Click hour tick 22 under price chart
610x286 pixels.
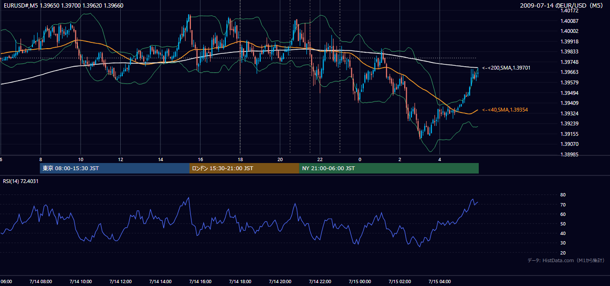[x=320, y=160]
